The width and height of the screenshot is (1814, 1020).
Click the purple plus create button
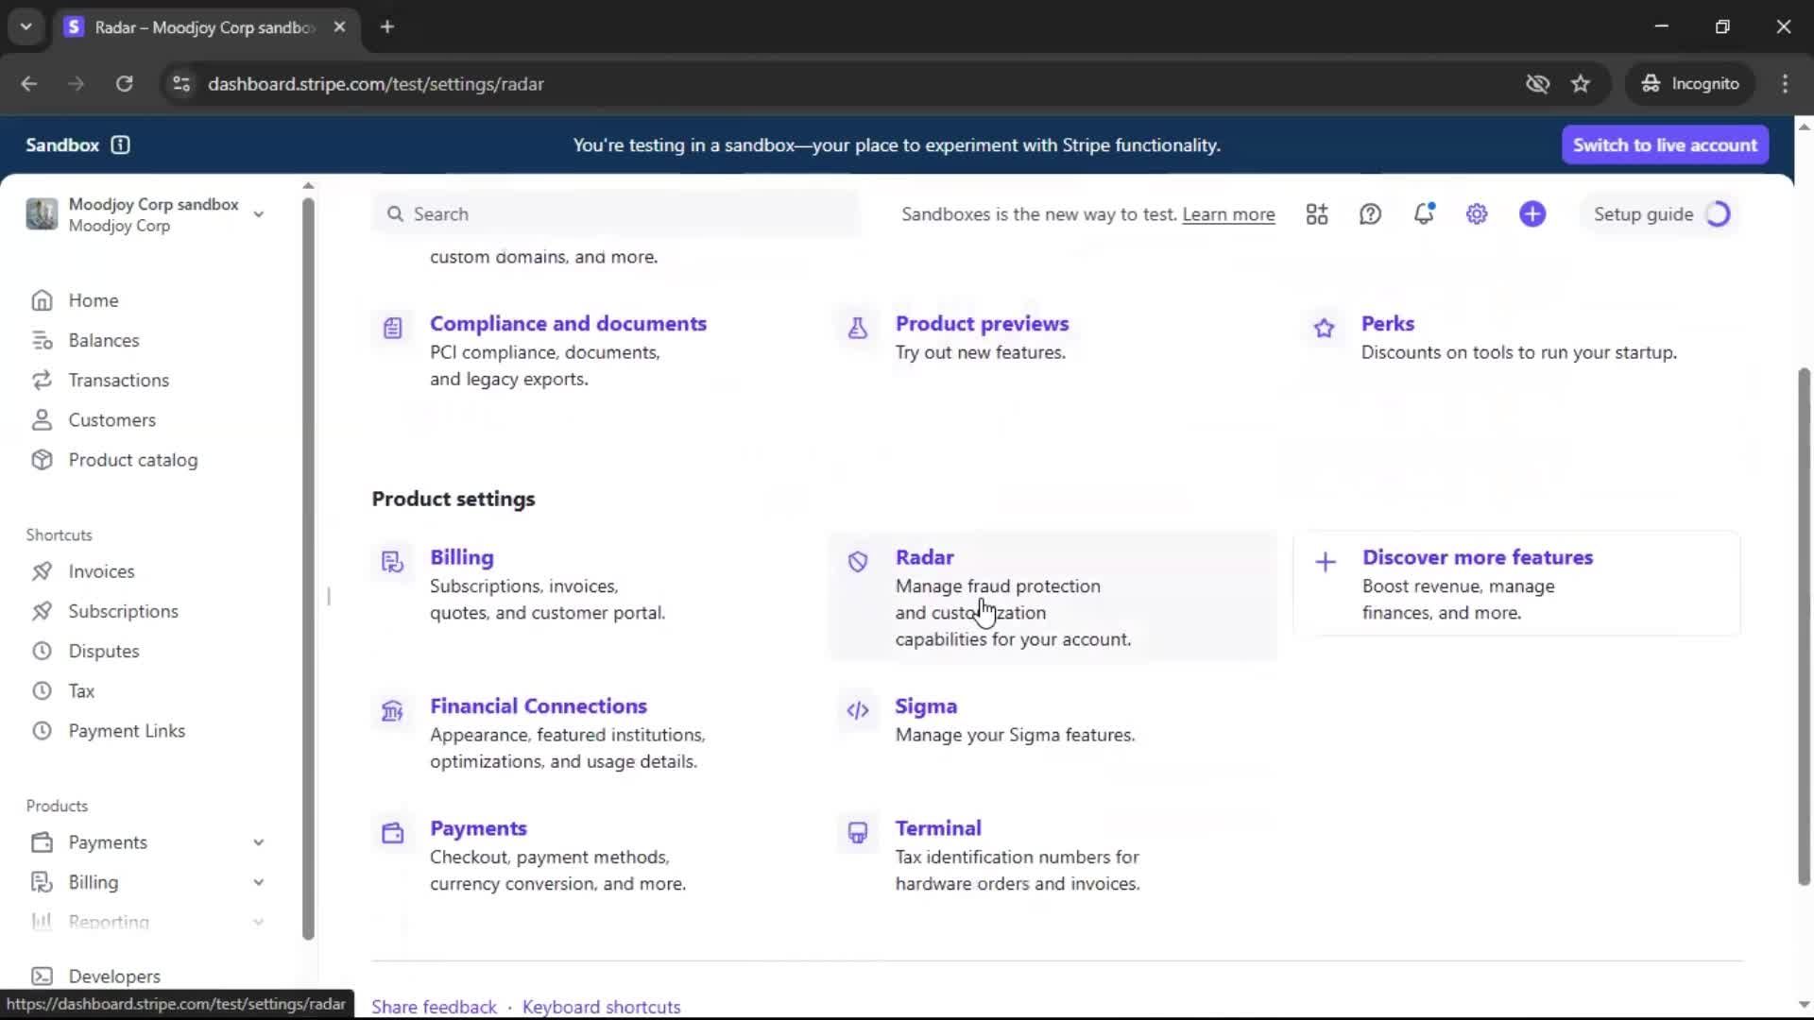[x=1532, y=214]
